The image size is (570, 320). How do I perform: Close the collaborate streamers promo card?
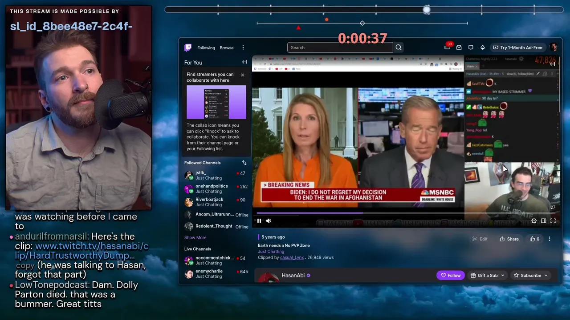[242, 75]
